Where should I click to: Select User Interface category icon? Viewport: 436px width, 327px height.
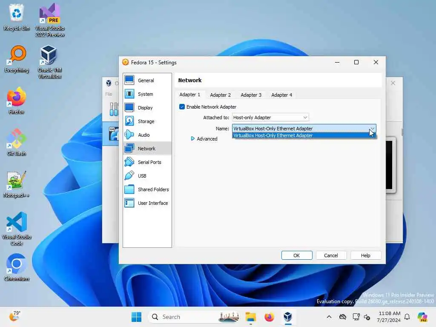coord(129,203)
